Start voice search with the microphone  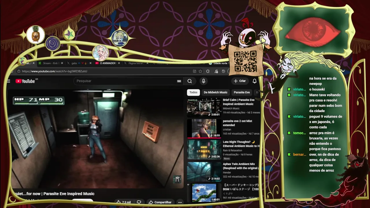pos(203,81)
